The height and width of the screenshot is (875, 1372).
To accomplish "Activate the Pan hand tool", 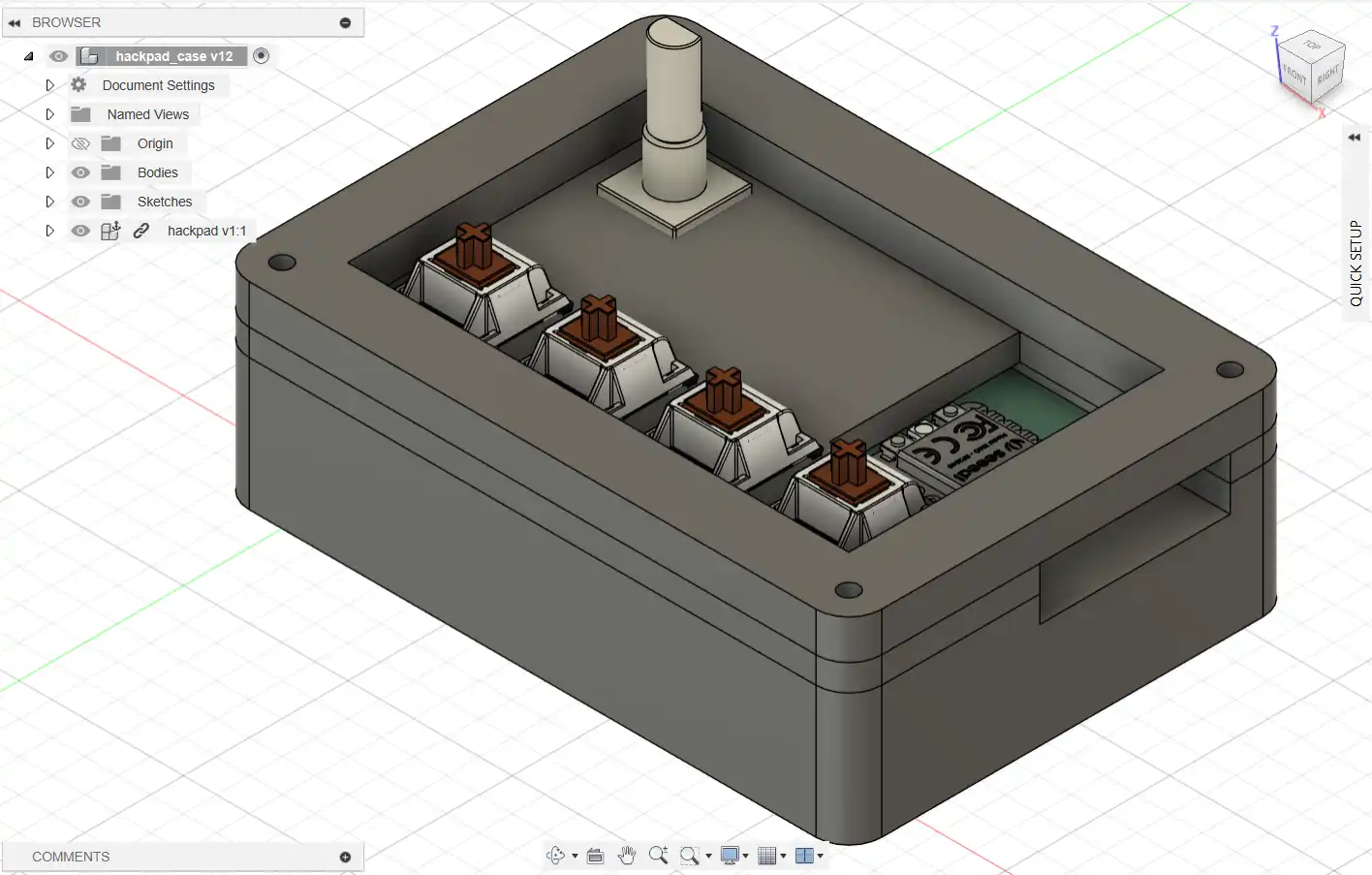I will (627, 855).
